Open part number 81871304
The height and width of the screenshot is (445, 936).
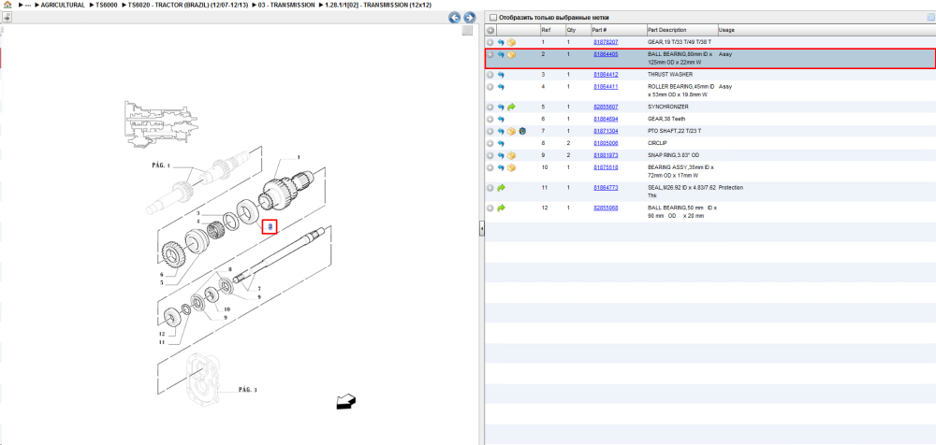(x=606, y=131)
